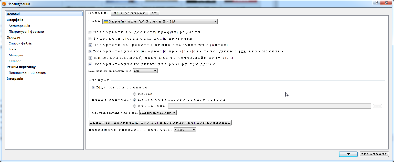The width and height of the screenshot is (394, 162).
Task: Open 'Список файлів' settings page
Action: pyautogui.click(x=20, y=43)
